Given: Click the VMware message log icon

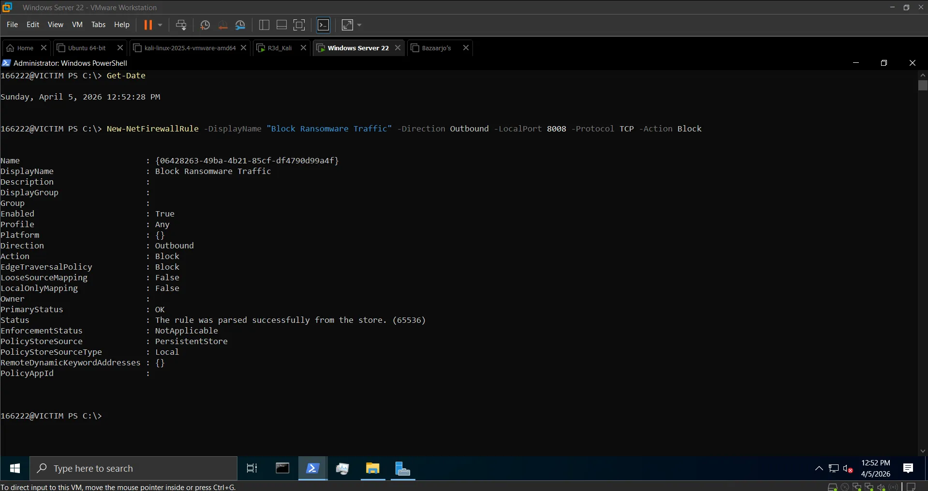Looking at the screenshot, I should pyautogui.click(x=911, y=487).
